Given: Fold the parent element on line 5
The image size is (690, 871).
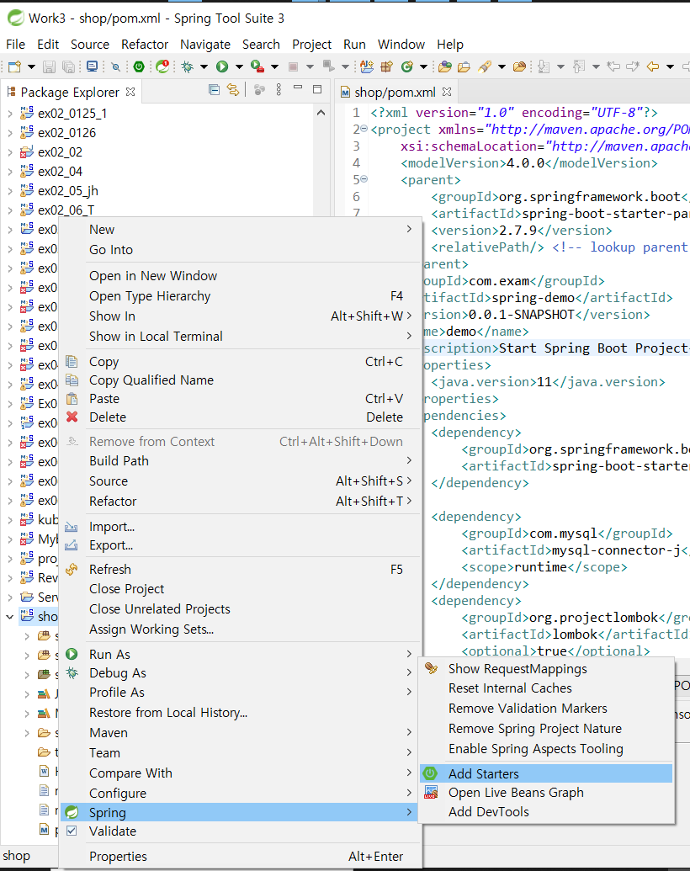Looking at the screenshot, I should tap(364, 179).
